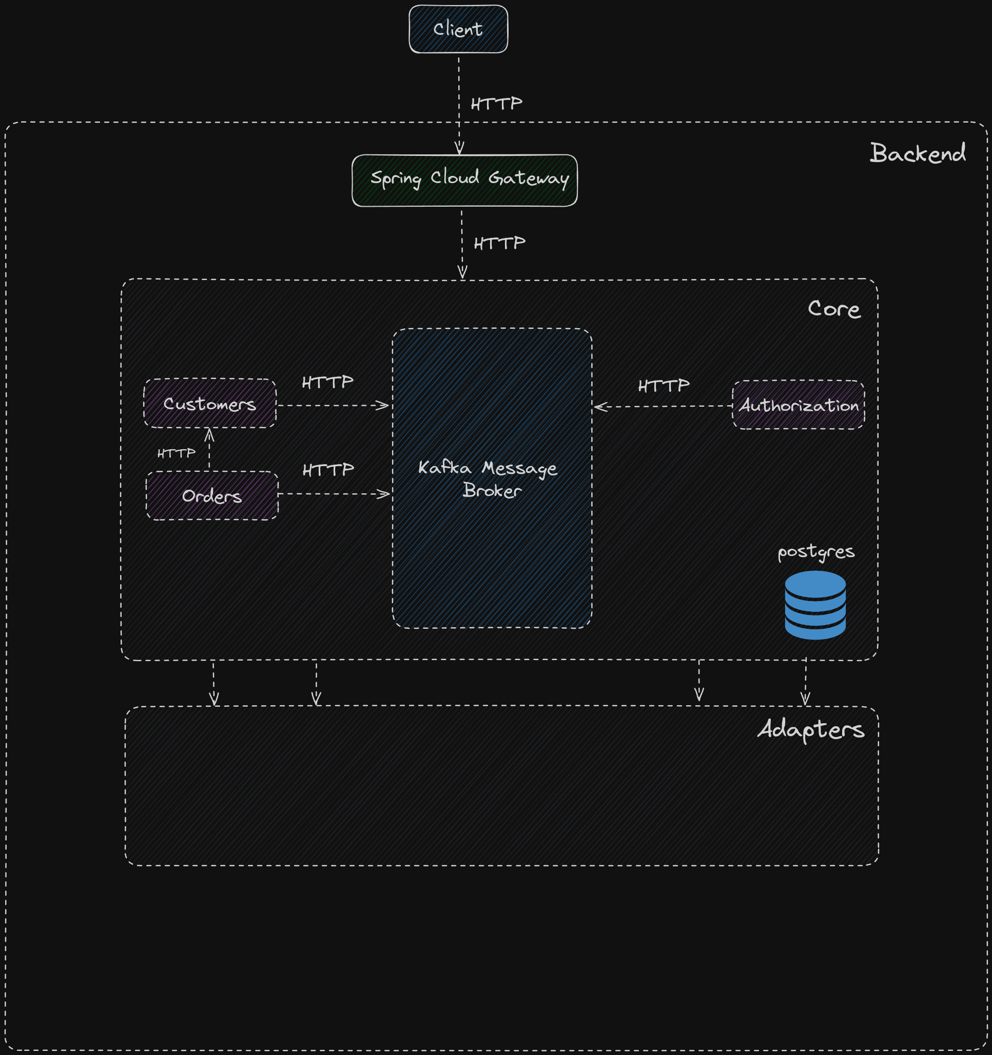
Task: Select the Client box at the top
Action: pos(458,29)
